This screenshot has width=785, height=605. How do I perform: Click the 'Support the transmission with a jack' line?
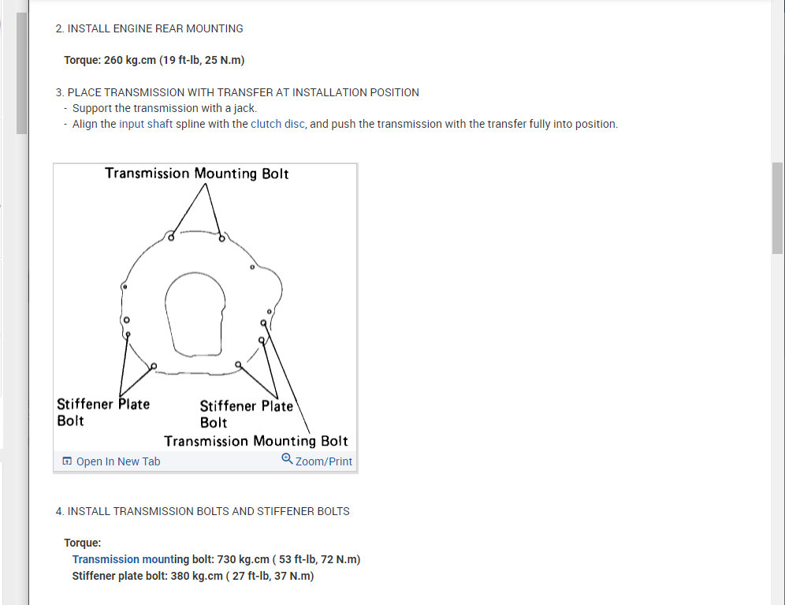tap(164, 108)
